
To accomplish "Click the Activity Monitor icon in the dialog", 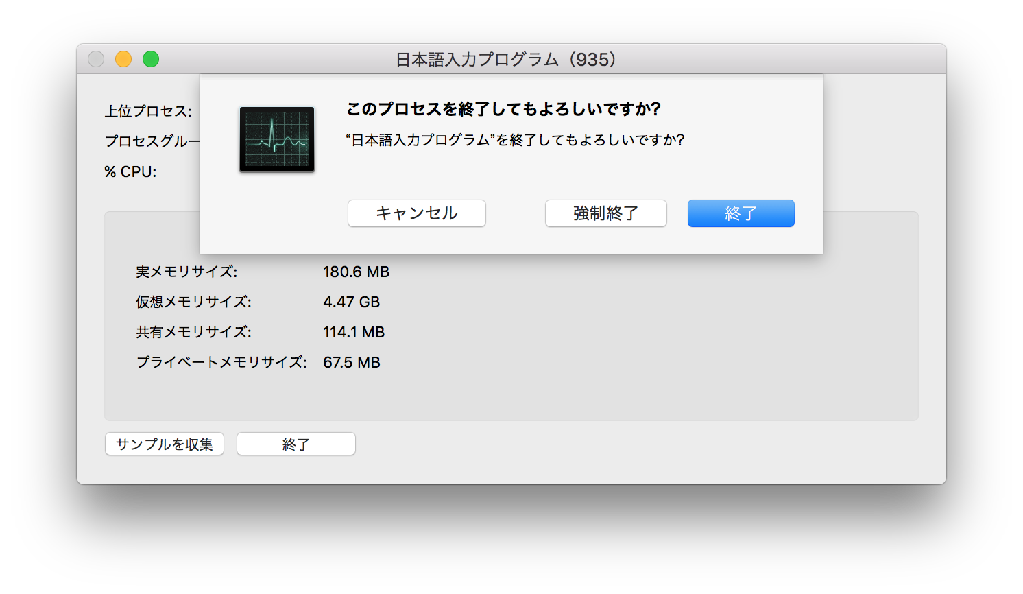I will pyautogui.click(x=277, y=139).
